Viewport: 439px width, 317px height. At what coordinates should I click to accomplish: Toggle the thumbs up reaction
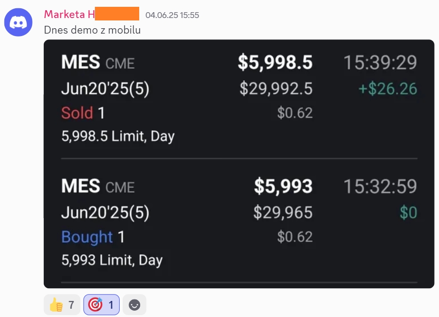[62, 304]
